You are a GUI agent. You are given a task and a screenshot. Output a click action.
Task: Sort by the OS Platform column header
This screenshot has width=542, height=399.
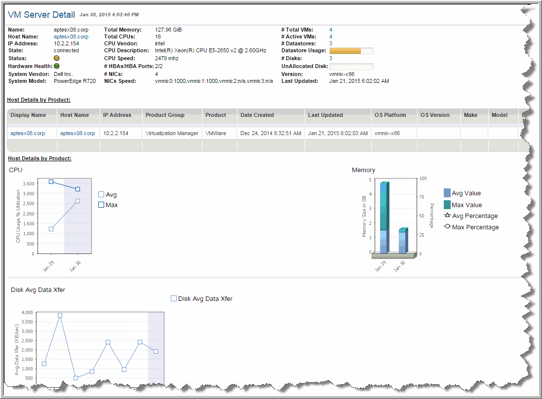click(x=390, y=115)
